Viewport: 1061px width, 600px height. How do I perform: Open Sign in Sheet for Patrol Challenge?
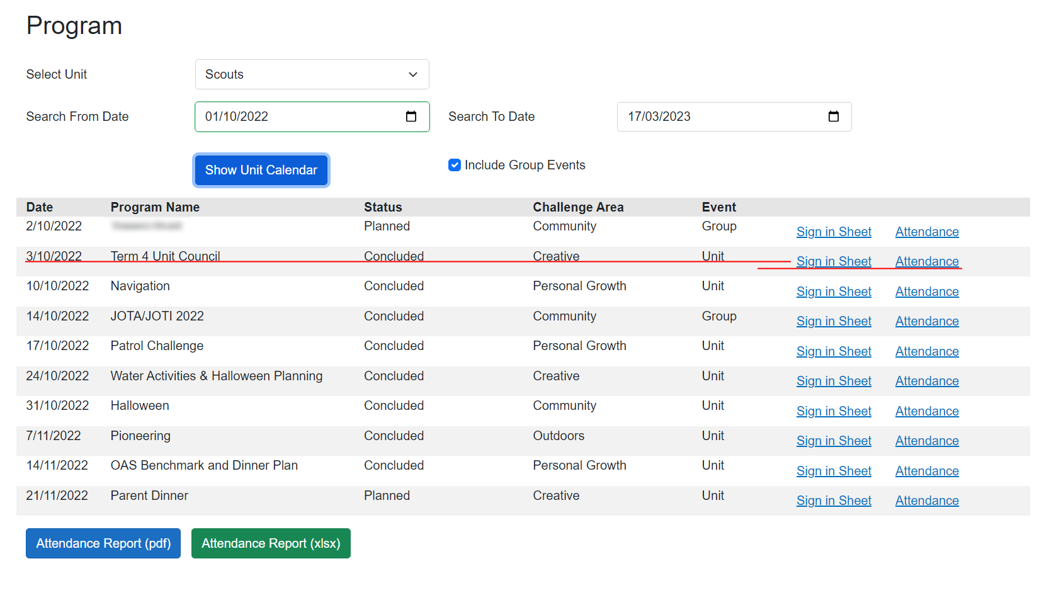pos(834,351)
